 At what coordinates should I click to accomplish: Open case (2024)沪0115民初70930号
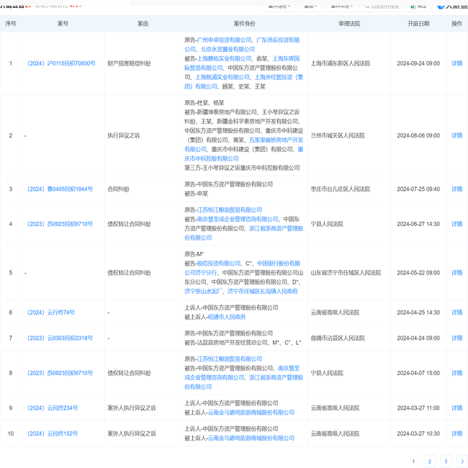pos(61,63)
